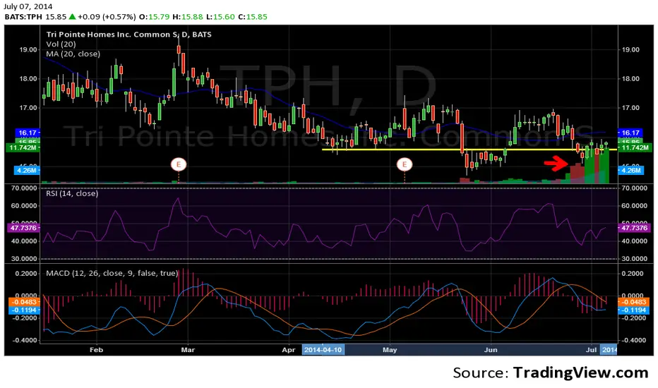This screenshot has width=658, height=388.
Task: Click the +0.09 (+0.57%) change value
Action: [x=107, y=17]
